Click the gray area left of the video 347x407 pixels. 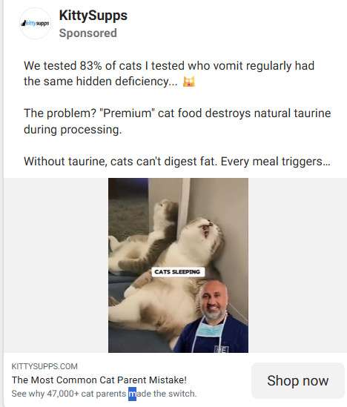[56, 265]
